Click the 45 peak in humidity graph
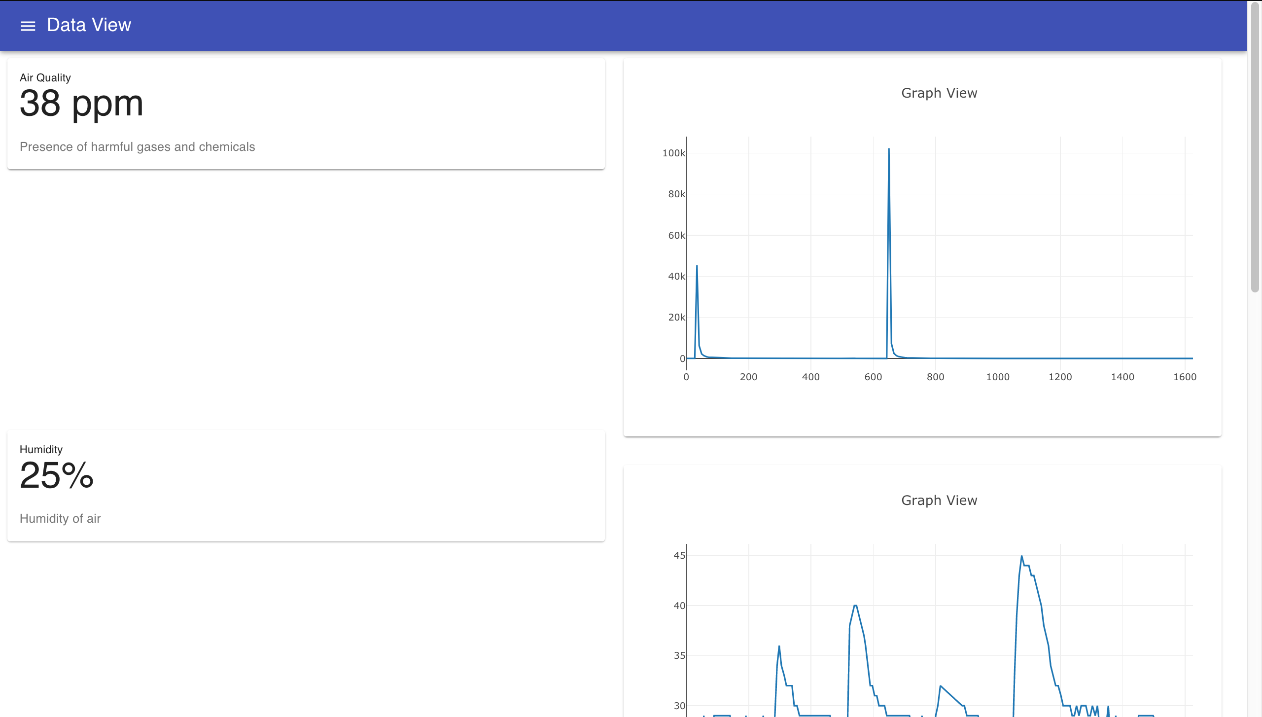1262x717 pixels. 1021,556
